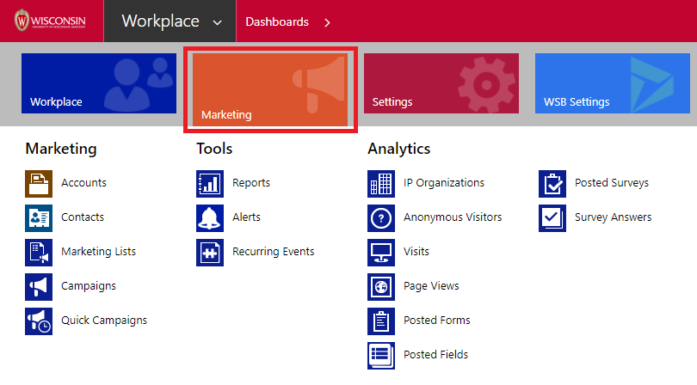Click the Campaigns megaphone icon
This screenshot has width=697, height=385.
click(x=39, y=286)
